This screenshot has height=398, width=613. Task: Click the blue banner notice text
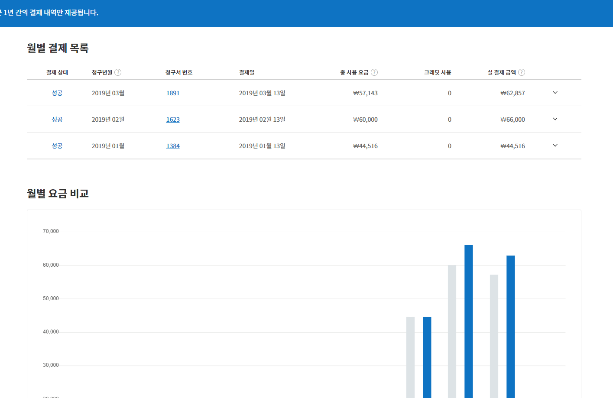(x=49, y=13)
